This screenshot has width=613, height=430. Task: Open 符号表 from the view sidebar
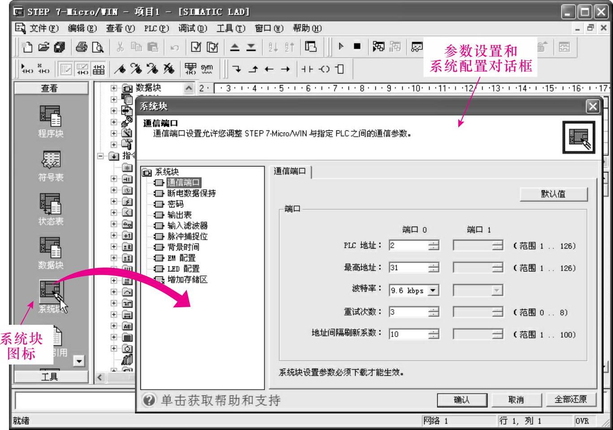click(x=50, y=166)
